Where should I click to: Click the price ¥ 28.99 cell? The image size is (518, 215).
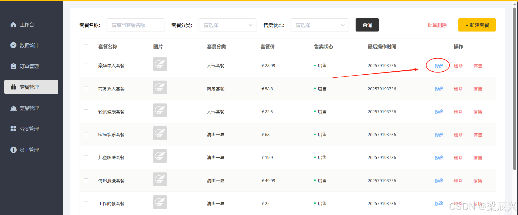268,66
